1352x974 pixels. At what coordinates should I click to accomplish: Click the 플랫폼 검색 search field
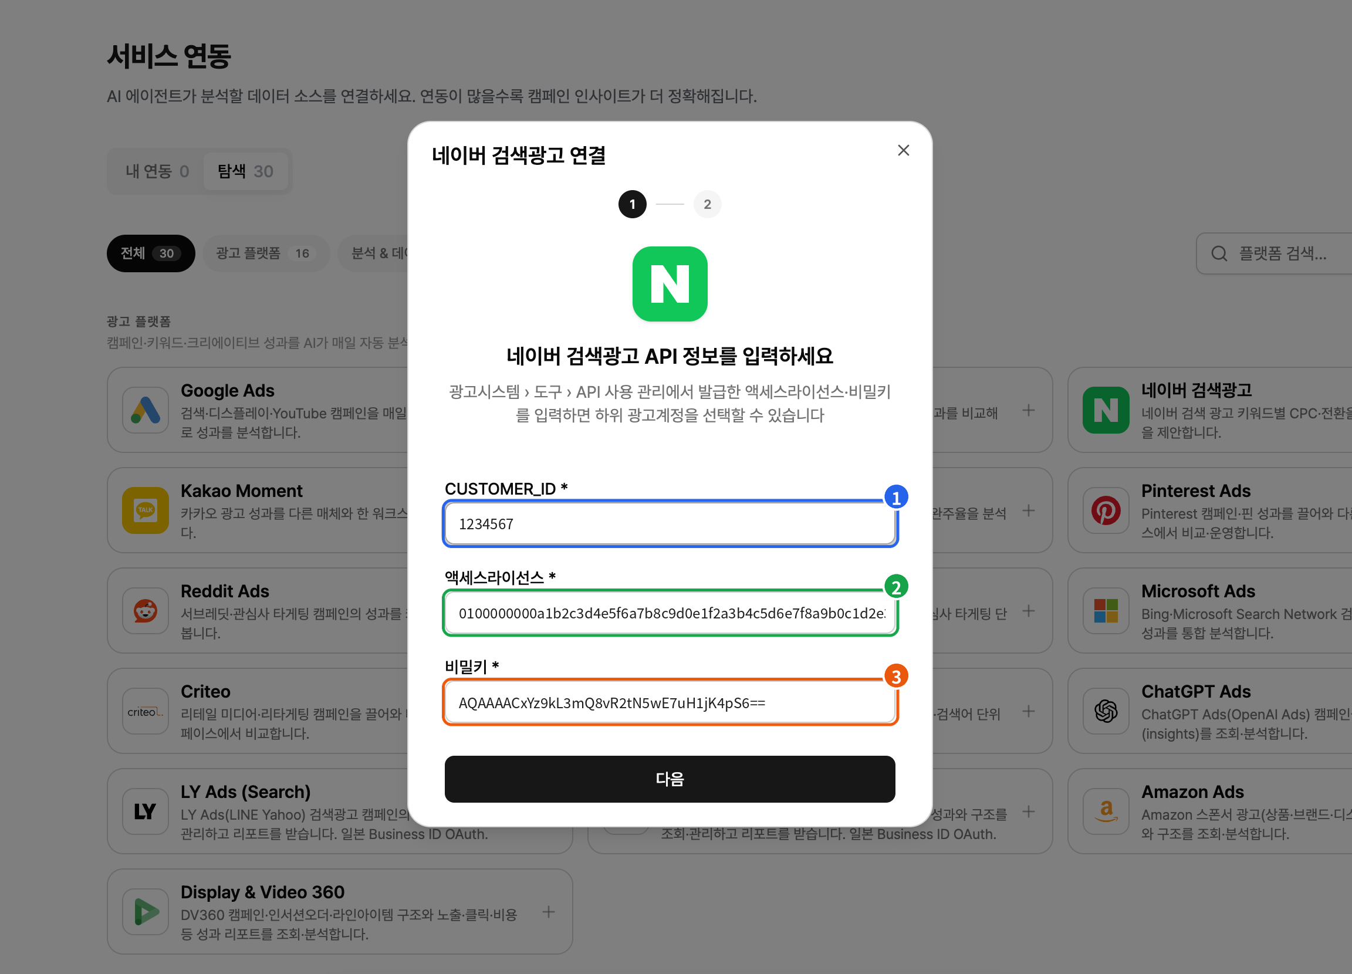pos(1274,253)
